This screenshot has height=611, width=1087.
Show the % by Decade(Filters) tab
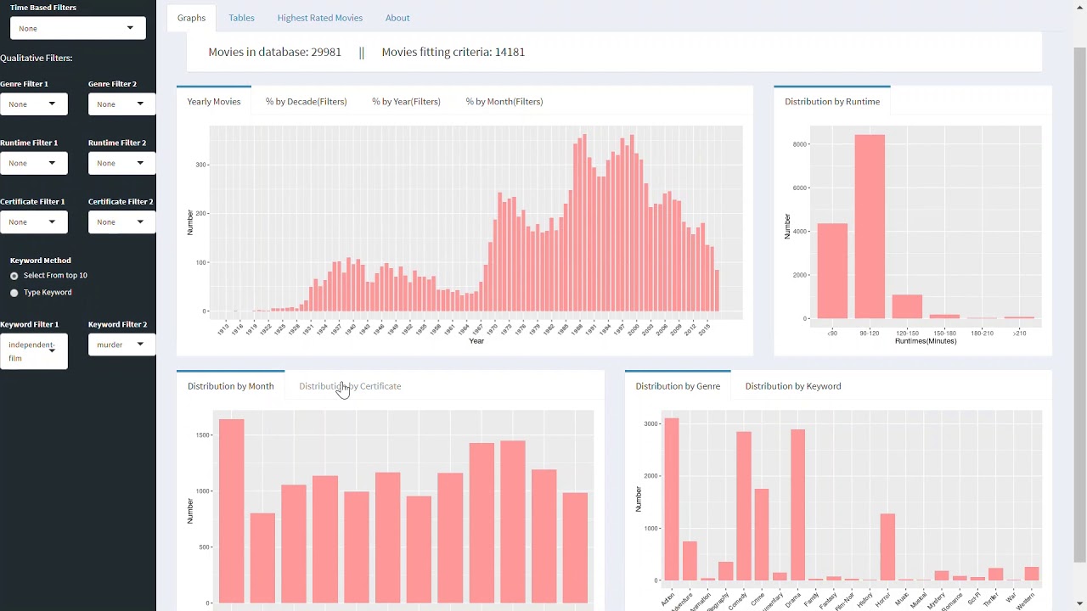pos(307,102)
